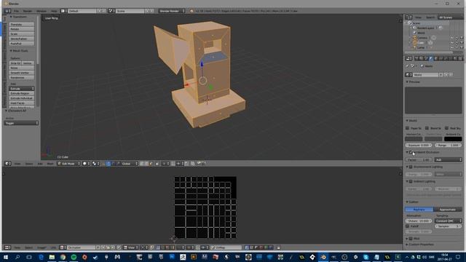Toggle the Environment Lighting checkbox
The image size is (466, 262).
411,167
